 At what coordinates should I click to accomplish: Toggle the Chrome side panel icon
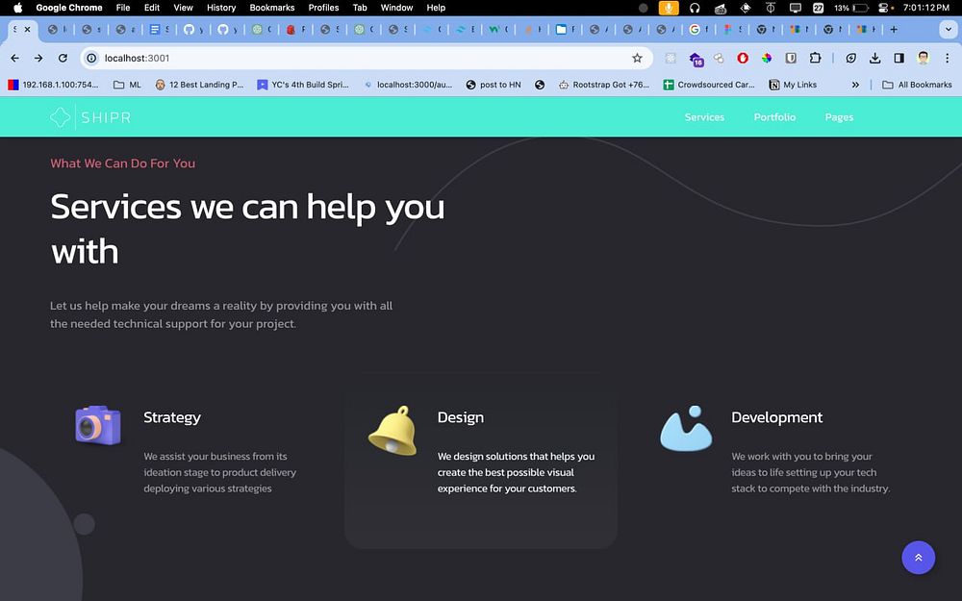tap(899, 59)
